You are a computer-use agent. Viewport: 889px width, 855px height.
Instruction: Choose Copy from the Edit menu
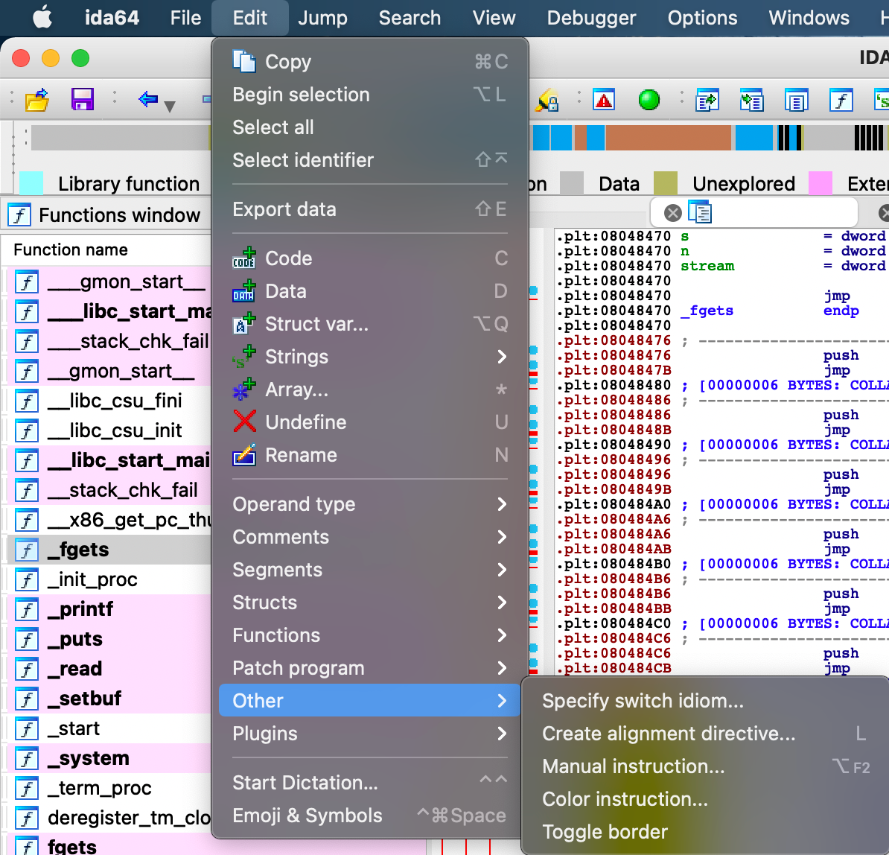point(369,61)
